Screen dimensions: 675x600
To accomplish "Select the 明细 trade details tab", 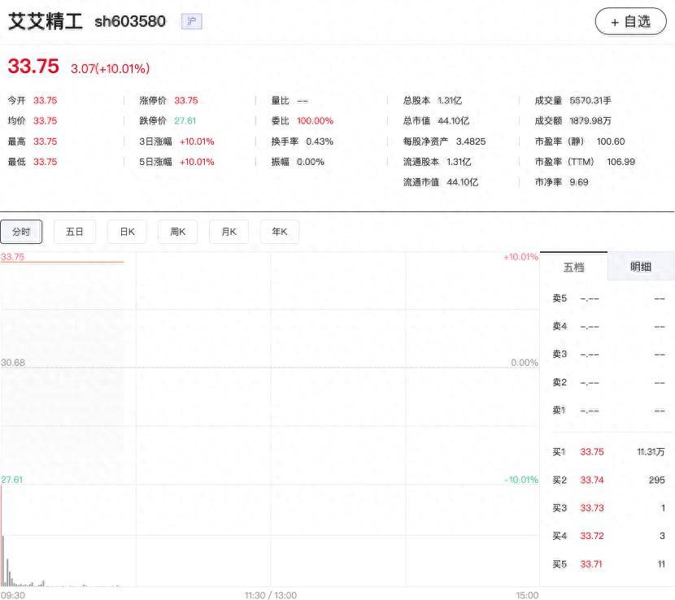I will click(x=641, y=267).
